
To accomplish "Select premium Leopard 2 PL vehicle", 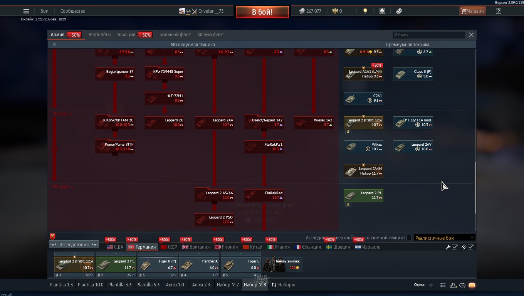I will click(363, 195).
